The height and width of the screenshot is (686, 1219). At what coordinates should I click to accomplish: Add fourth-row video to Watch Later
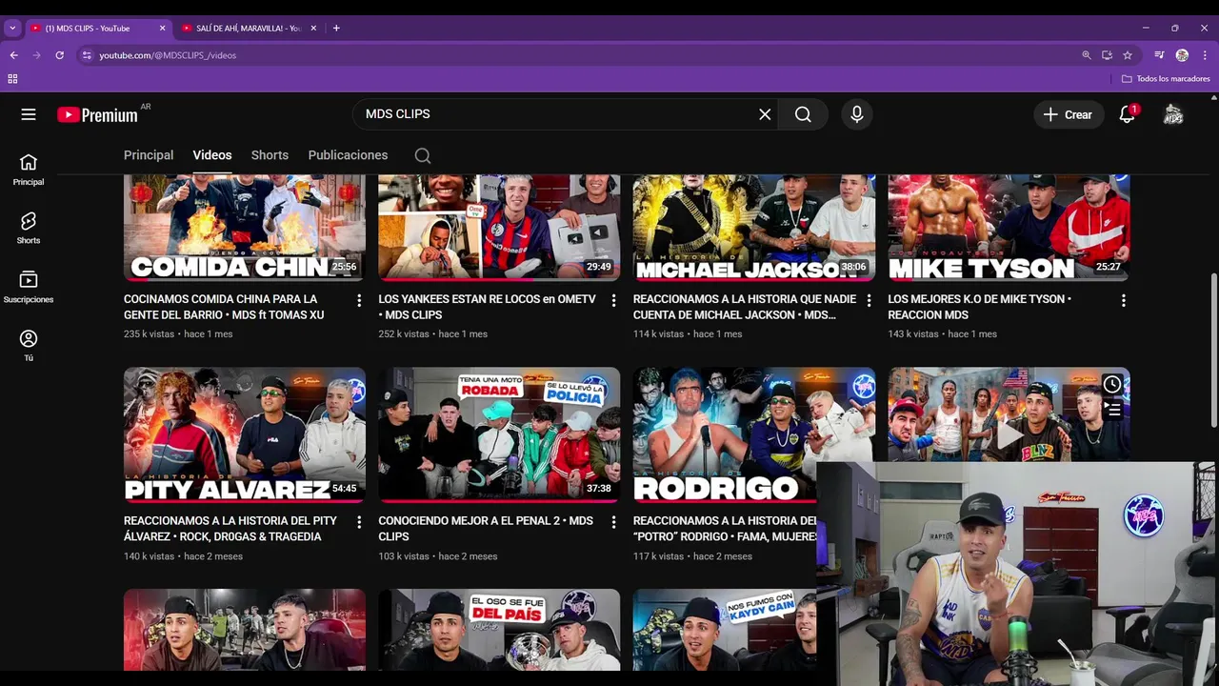coord(1112,384)
